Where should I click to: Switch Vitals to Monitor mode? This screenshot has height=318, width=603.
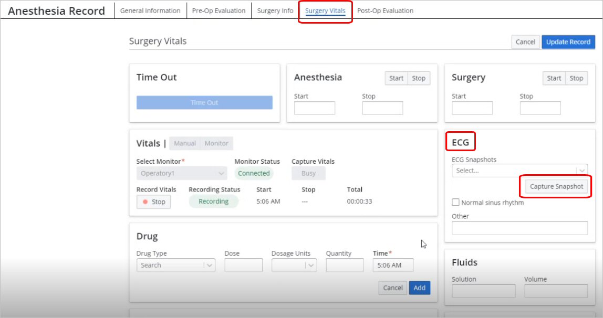216,143
